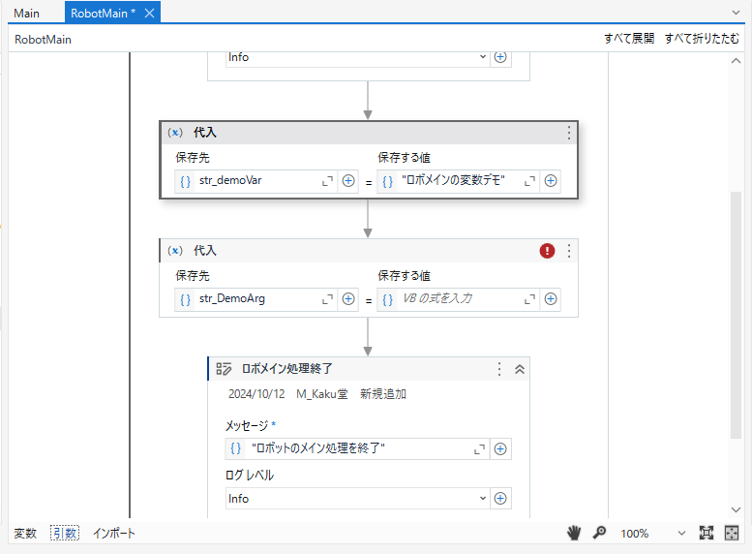Viewport: 752px width, 554px height.
Task: Click the RobotMain breadcrumb label
Action: 43,40
